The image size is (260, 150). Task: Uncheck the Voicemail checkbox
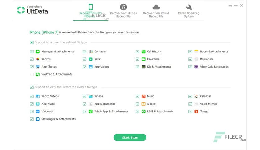point(32,112)
